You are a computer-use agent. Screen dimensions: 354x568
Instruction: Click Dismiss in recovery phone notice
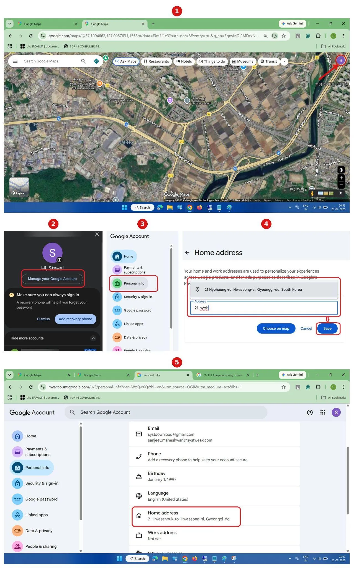43,319
